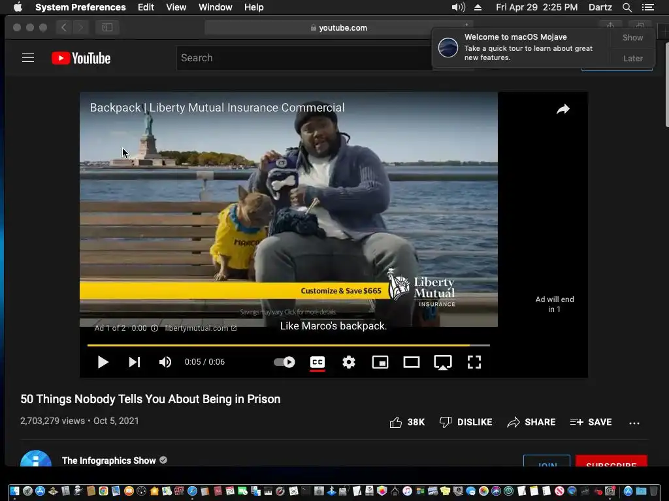Enable miniplayer mode

(x=380, y=362)
